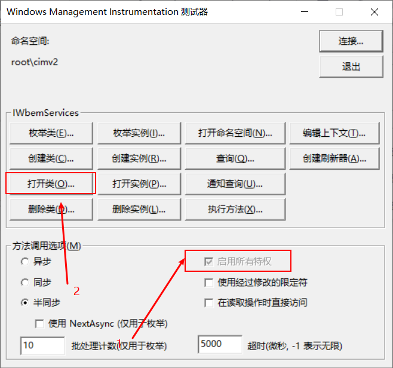Click the 创建实例(R)... button

coord(139,158)
